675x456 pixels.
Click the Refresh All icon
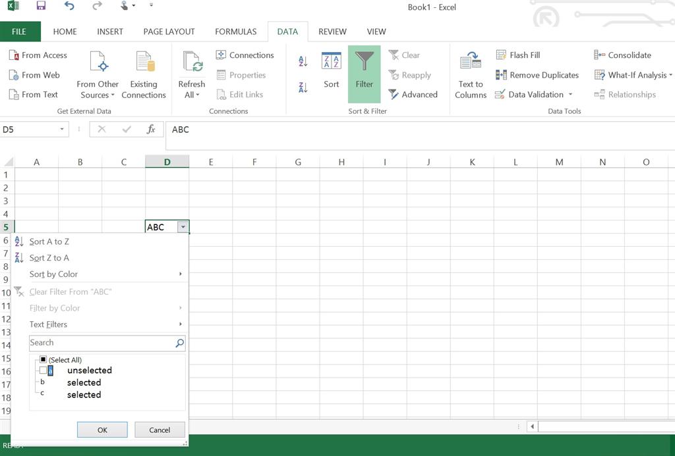click(x=192, y=63)
